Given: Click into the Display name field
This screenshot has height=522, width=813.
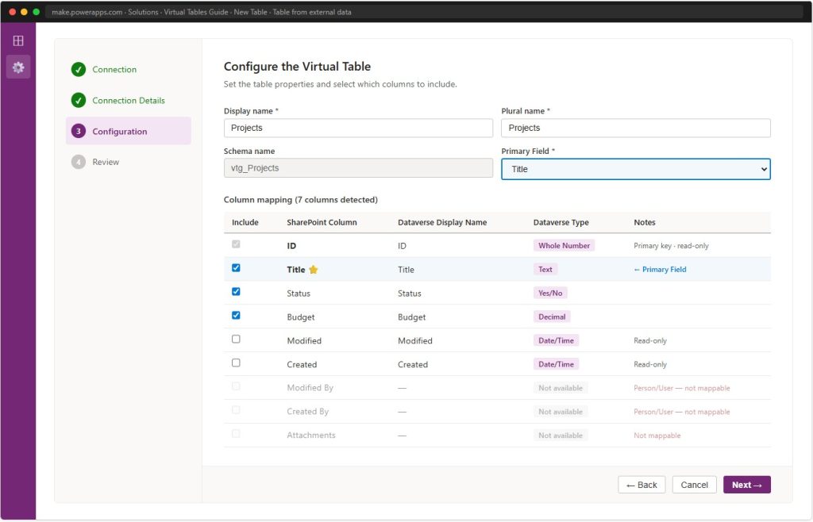Looking at the screenshot, I should tap(358, 128).
